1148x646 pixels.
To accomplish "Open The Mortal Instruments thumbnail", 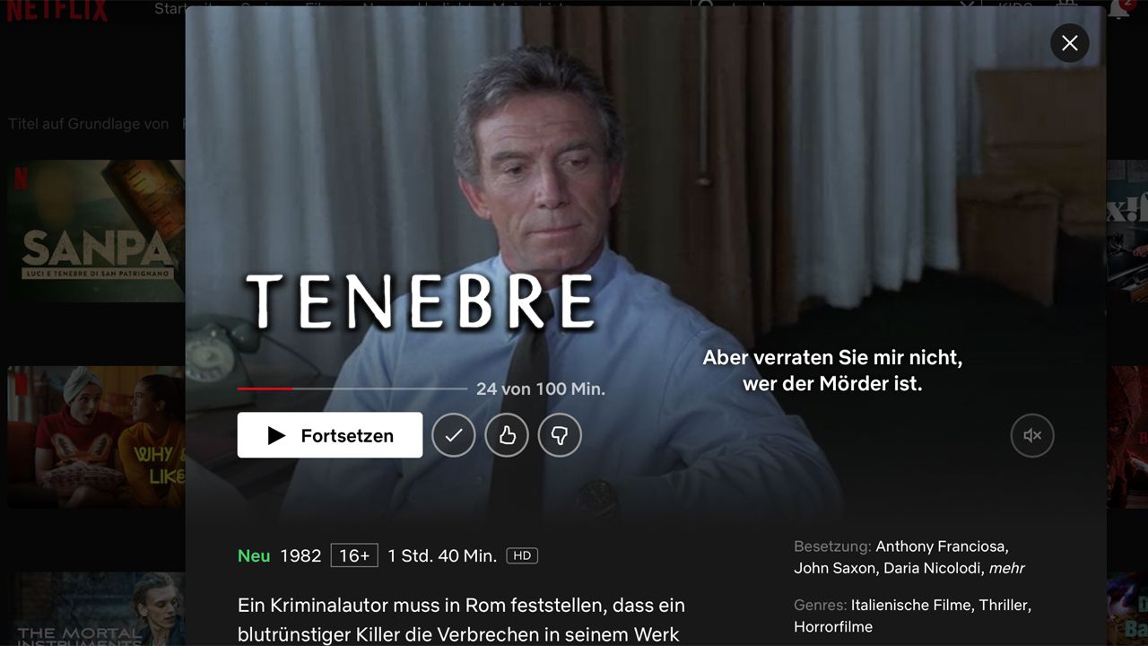I will pyautogui.click(x=96, y=609).
